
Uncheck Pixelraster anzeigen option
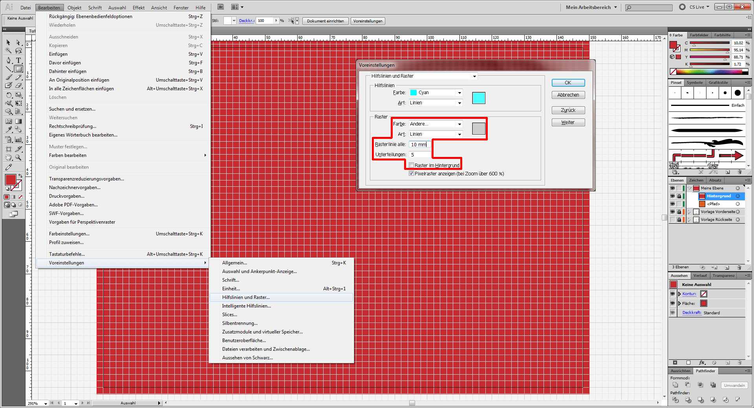(x=412, y=173)
